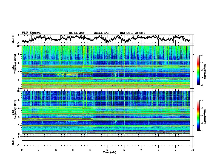Click the "VLF Spectra" title text
Viewport: 217px width, 168px height.
pos(31,33)
